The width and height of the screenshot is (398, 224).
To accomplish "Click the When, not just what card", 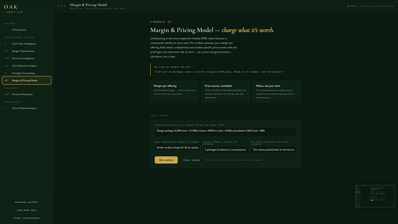I will click(x=277, y=92).
